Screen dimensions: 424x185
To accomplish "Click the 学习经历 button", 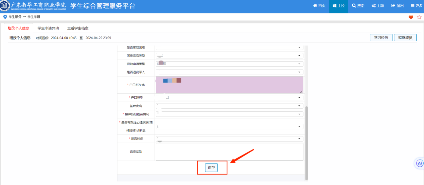I will click(x=381, y=37).
